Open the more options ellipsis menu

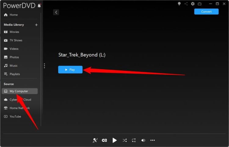pos(153,140)
